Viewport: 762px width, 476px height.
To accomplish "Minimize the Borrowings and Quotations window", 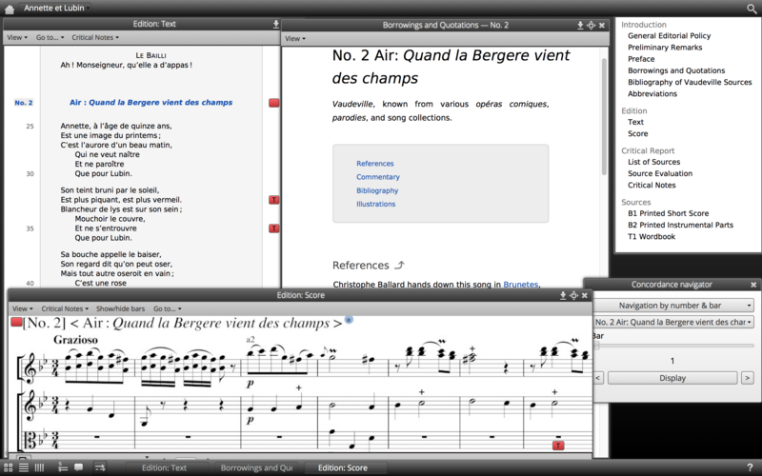I will (x=579, y=25).
